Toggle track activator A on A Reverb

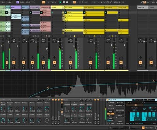[x=140, y=62]
